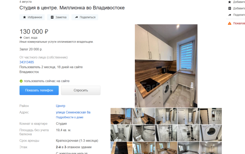Click the note icon on Заметка button
The width and height of the screenshot is (245, 154).
pyautogui.click(x=52, y=17)
